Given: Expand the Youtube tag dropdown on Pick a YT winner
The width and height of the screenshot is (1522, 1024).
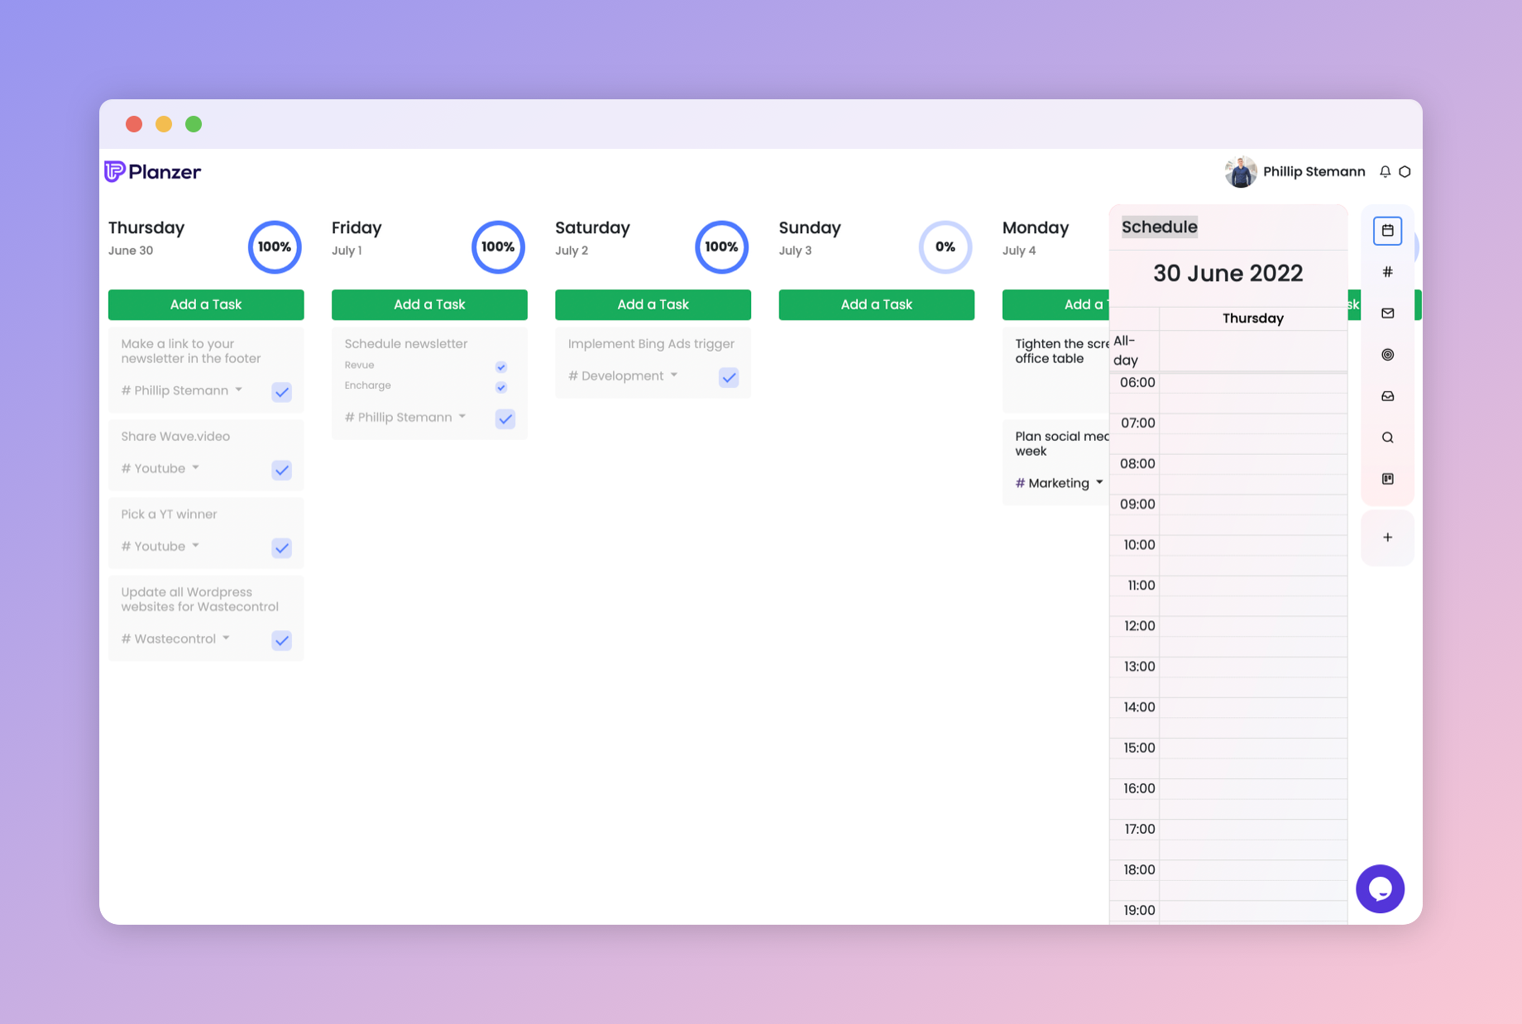Looking at the screenshot, I should (196, 546).
